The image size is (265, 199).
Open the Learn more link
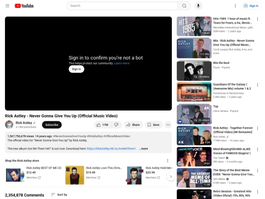click(x=122, y=63)
